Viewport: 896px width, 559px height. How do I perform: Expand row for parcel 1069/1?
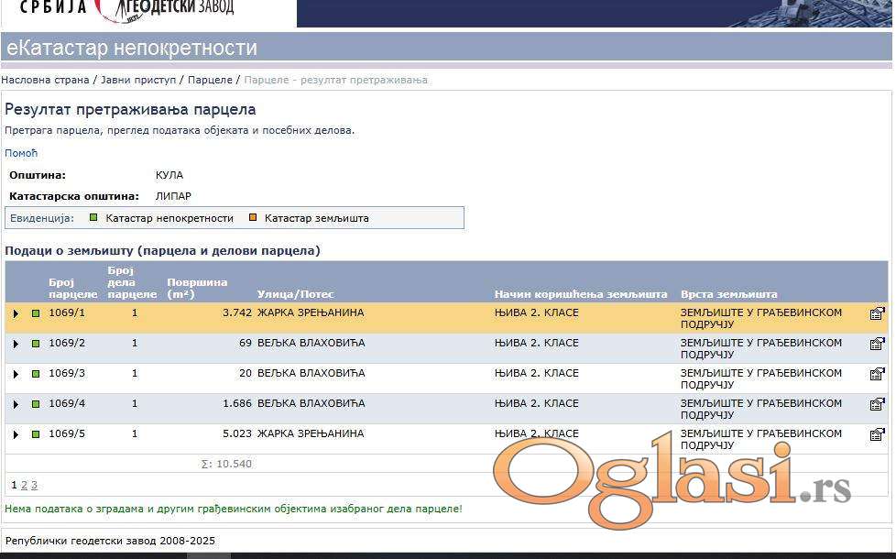(16, 313)
